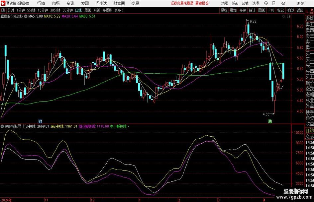Click the 自动 label in right panel
The width and height of the screenshot is (314, 202).
click(x=310, y=130)
